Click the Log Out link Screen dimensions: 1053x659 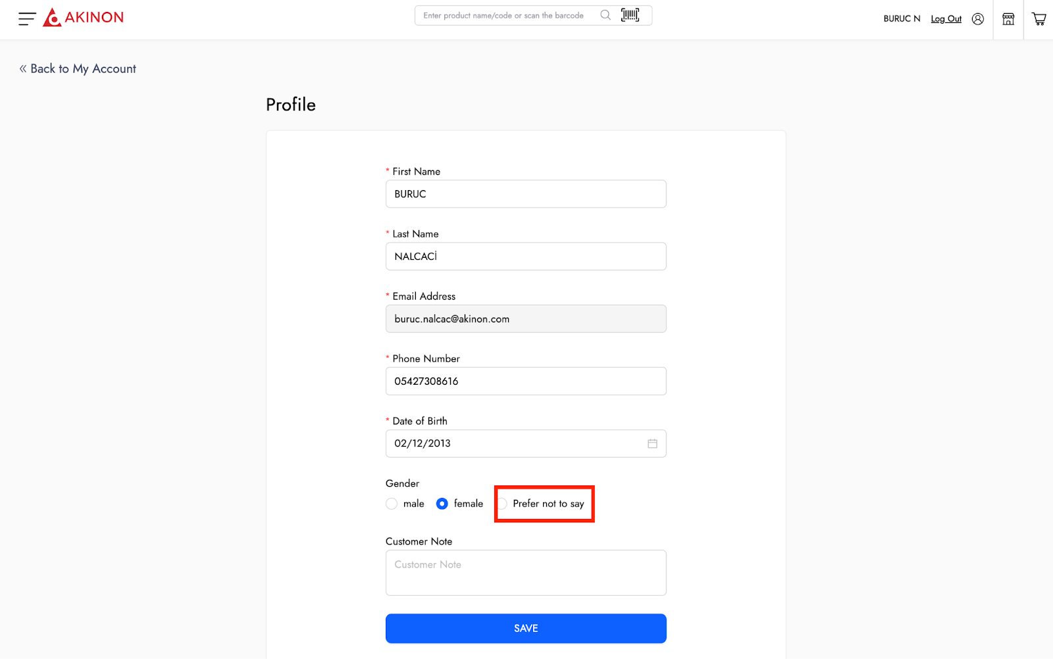(x=946, y=19)
